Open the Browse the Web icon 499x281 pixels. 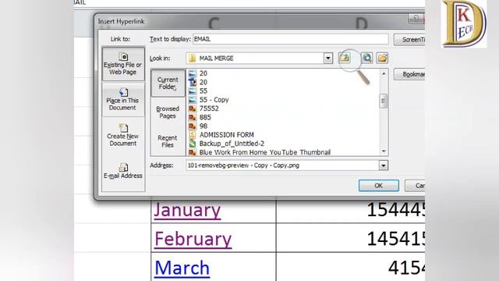367,58
